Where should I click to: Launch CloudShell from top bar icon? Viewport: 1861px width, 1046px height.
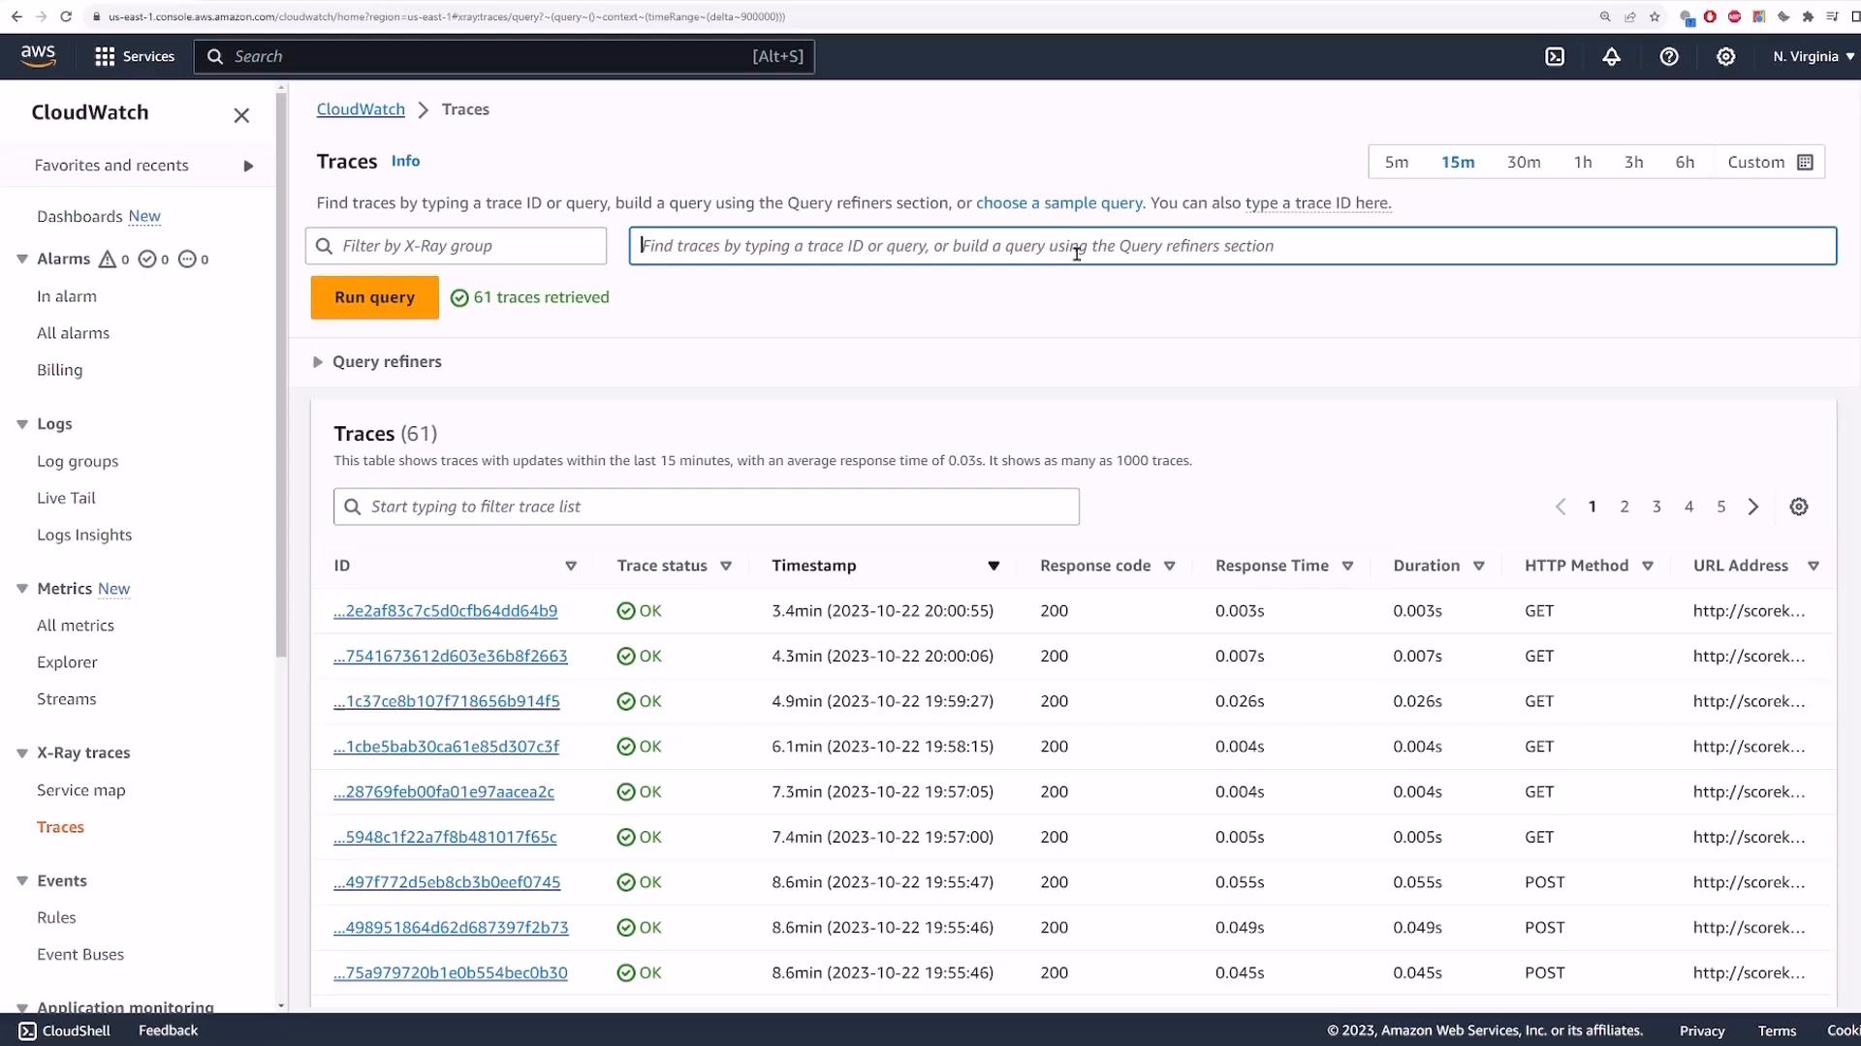[1555, 56]
